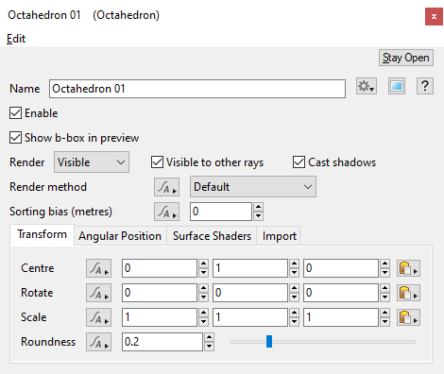444x374 pixels.
Task: Select the Transform tab
Action: (43, 234)
